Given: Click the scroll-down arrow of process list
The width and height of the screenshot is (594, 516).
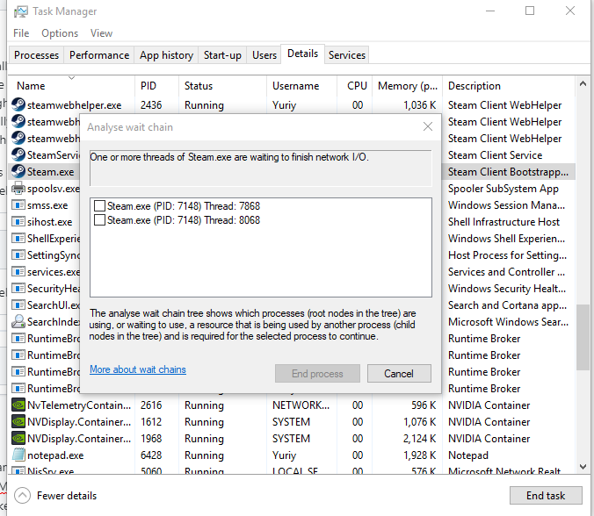Looking at the screenshot, I should pos(583,467).
